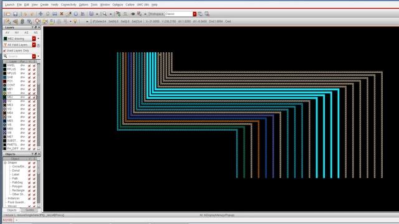The height and width of the screenshot is (224, 399).
Task: Click the Open folder icon in toolbar
Action: click(8, 14)
